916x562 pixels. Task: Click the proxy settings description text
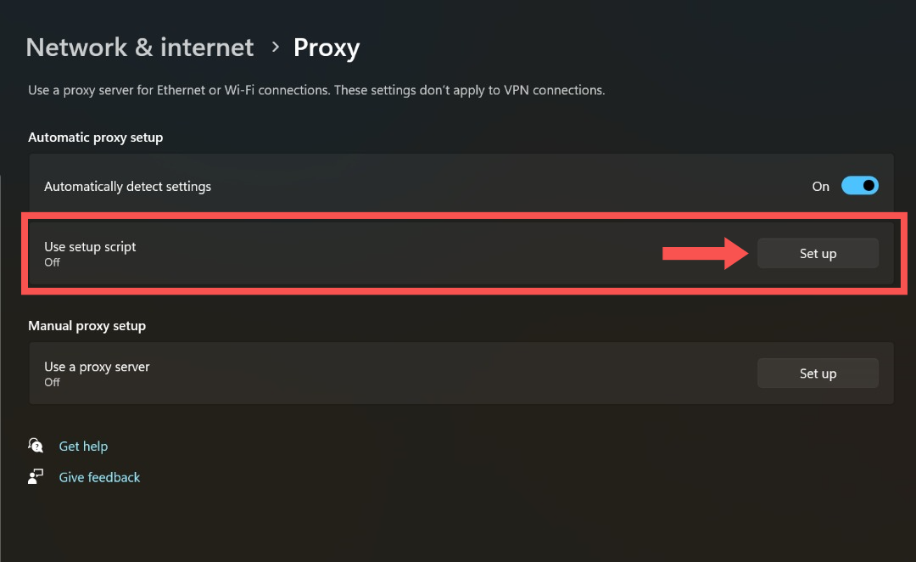pyautogui.click(x=316, y=90)
